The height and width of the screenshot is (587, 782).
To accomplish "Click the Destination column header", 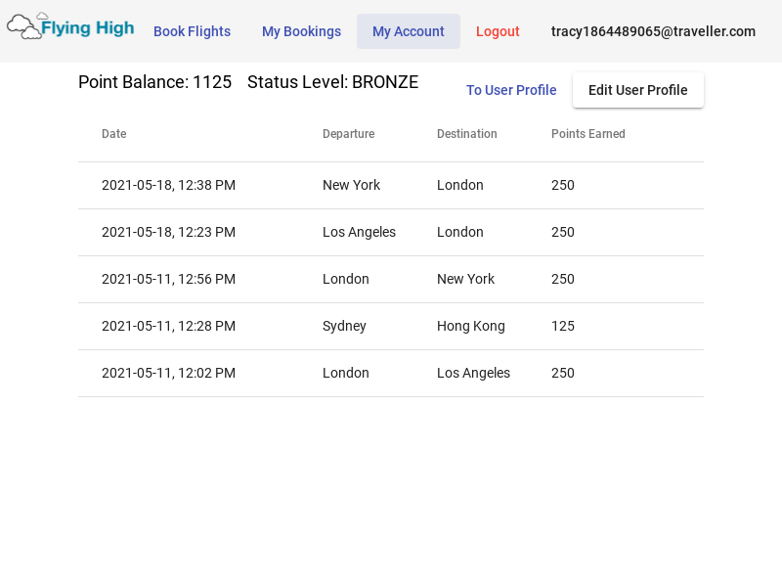I will [x=467, y=134].
